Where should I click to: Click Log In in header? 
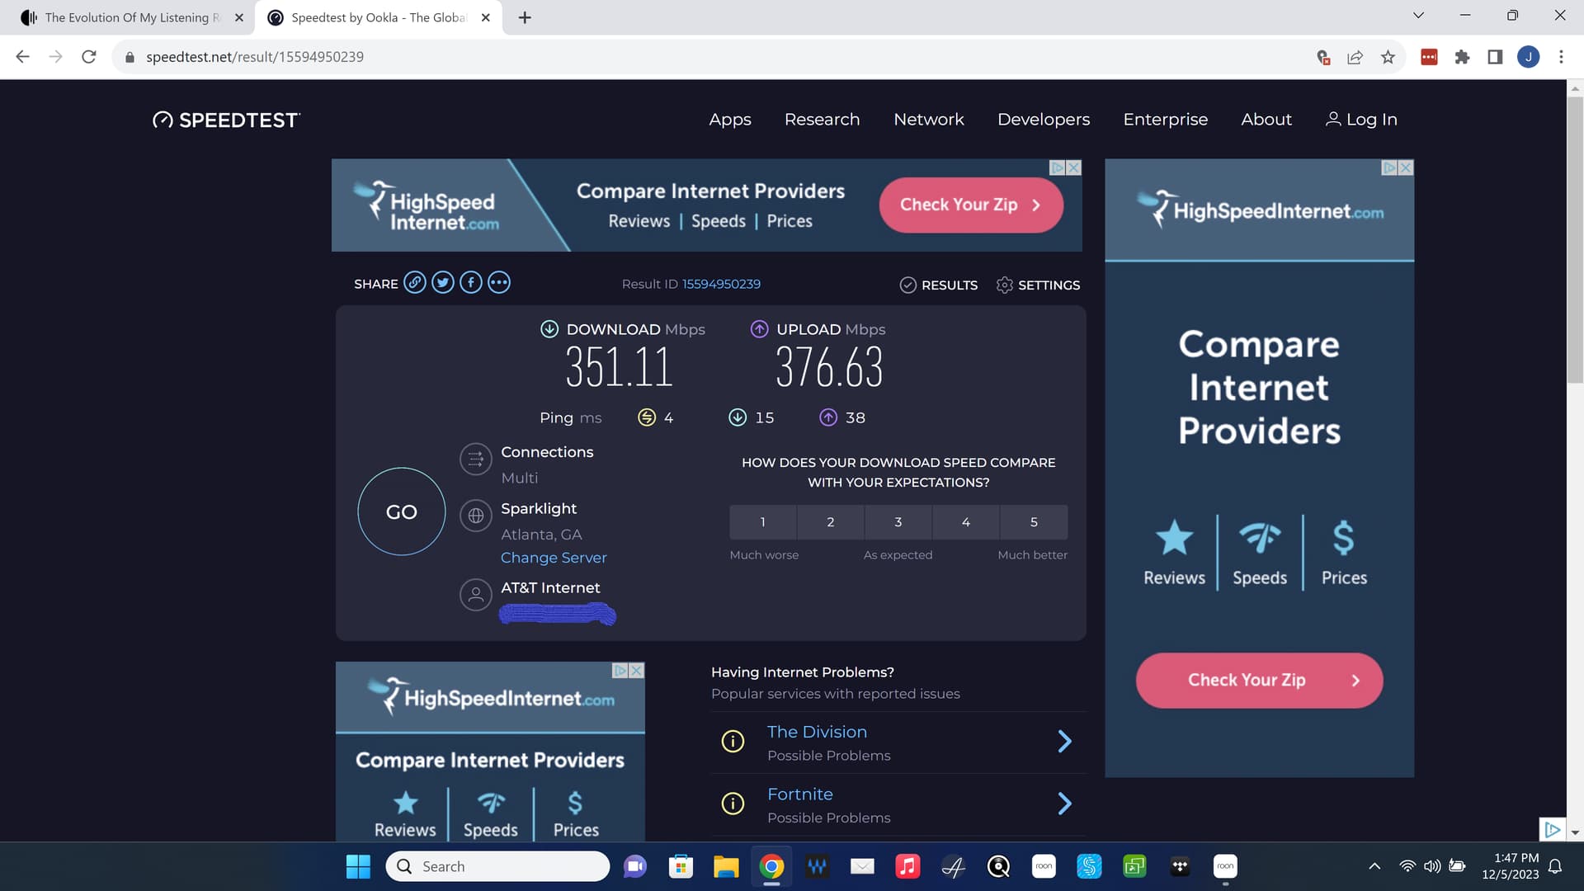pyautogui.click(x=1361, y=120)
